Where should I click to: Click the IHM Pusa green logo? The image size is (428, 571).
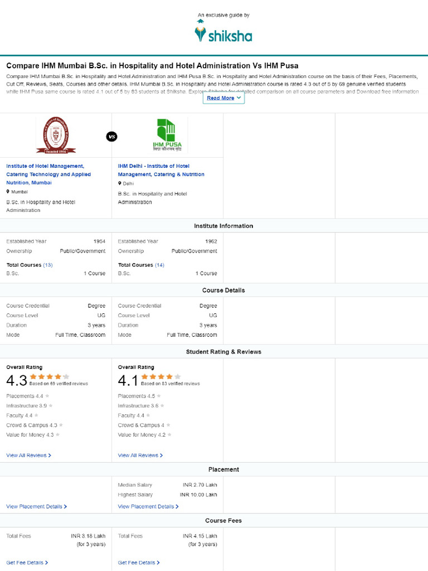[x=167, y=136]
